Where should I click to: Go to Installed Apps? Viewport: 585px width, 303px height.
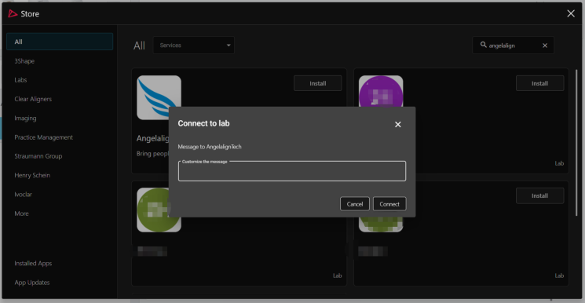33,263
